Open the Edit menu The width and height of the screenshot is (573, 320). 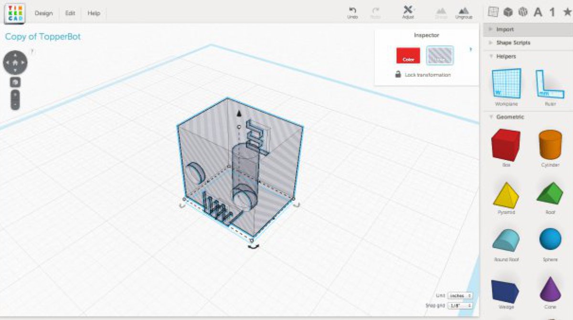point(70,13)
